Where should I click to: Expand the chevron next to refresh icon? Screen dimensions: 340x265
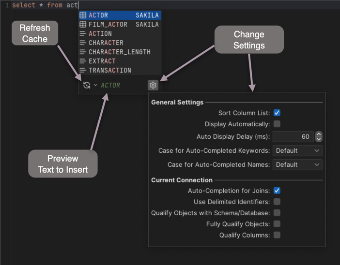tap(95, 85)
